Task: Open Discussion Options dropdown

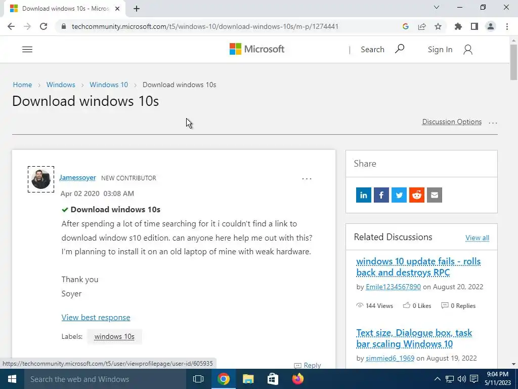Action: [x=452, y=122]
